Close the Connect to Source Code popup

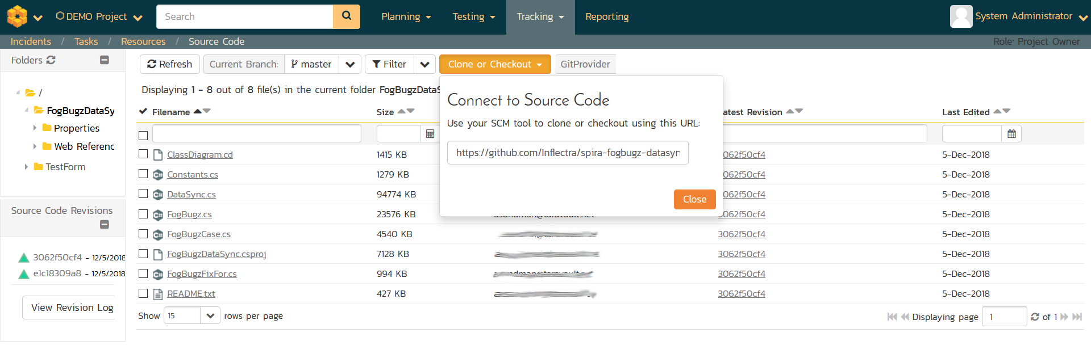[694, 199]
